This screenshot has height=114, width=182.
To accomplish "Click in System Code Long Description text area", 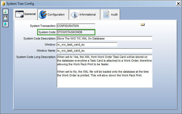I will [x=105, y=71].
